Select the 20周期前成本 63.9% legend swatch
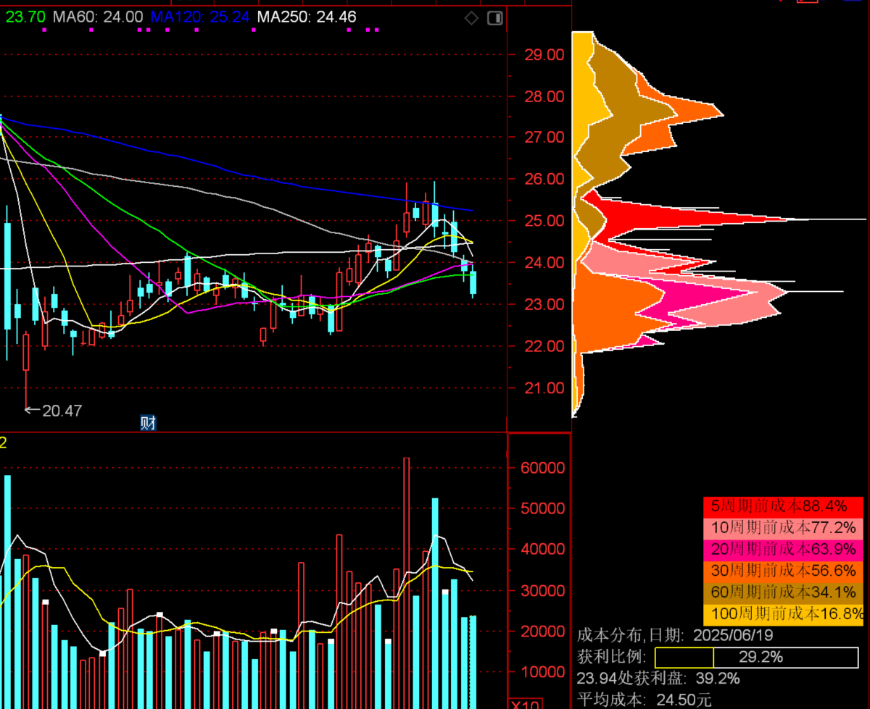The width and height of the screenshot is (870, 709). point(784,550)
